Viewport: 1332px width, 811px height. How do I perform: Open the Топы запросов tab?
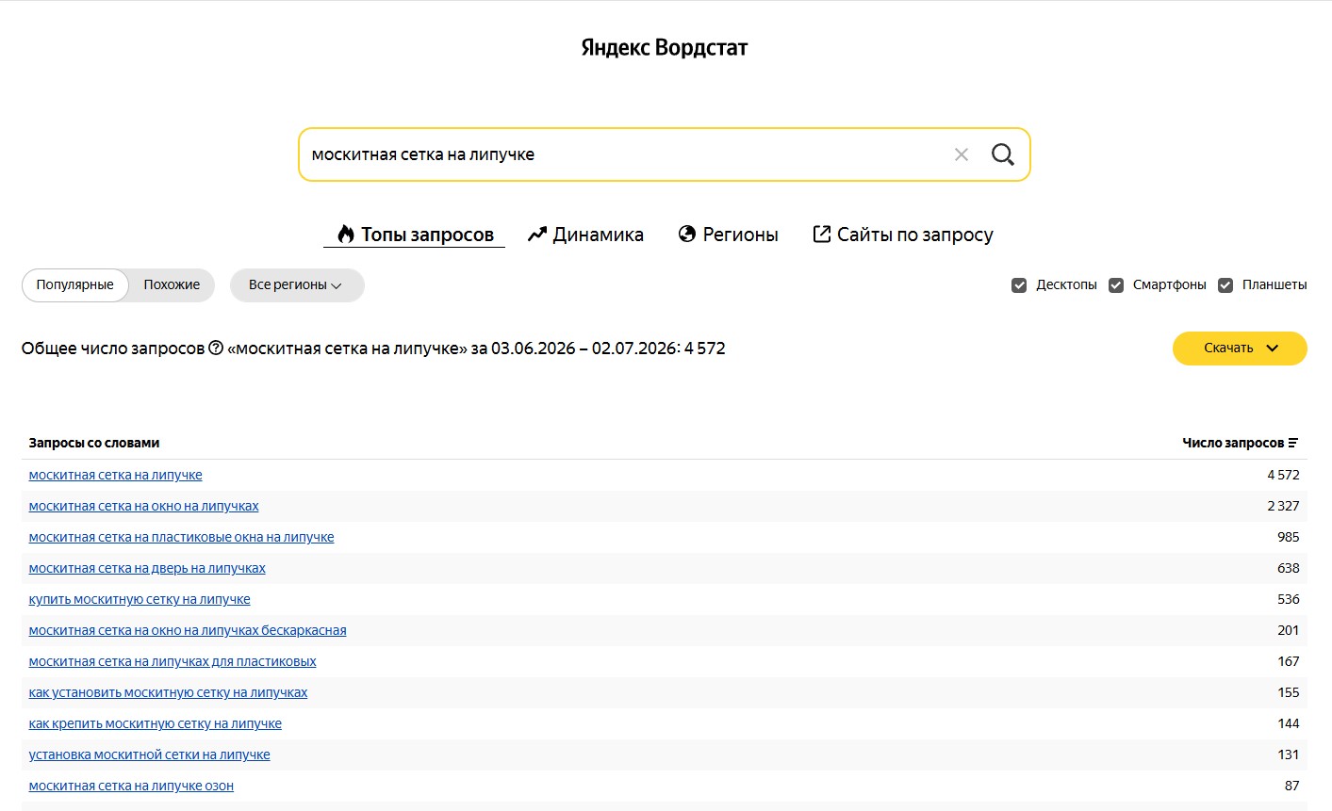[x=415, y=235]
